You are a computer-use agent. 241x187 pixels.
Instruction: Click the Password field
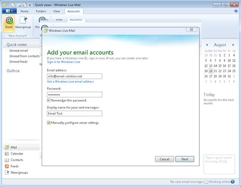coord(75,95)
